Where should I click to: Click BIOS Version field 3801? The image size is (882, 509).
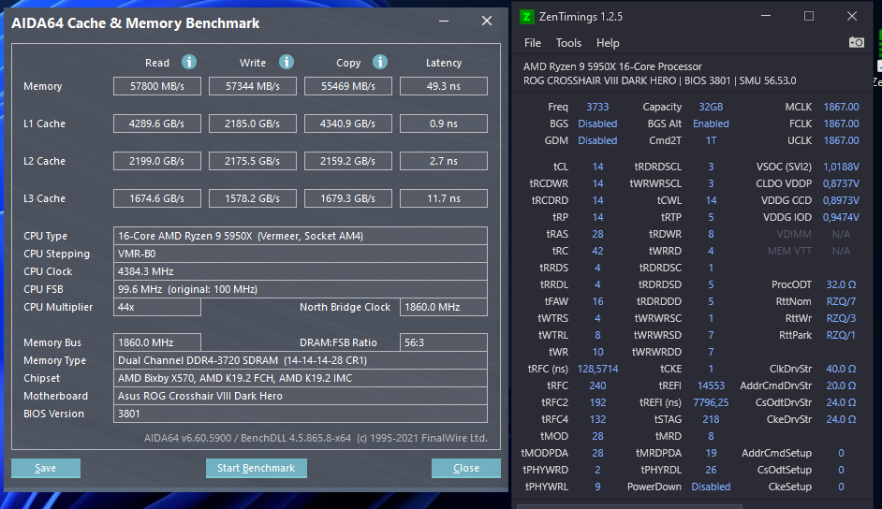tap(301, 414)
